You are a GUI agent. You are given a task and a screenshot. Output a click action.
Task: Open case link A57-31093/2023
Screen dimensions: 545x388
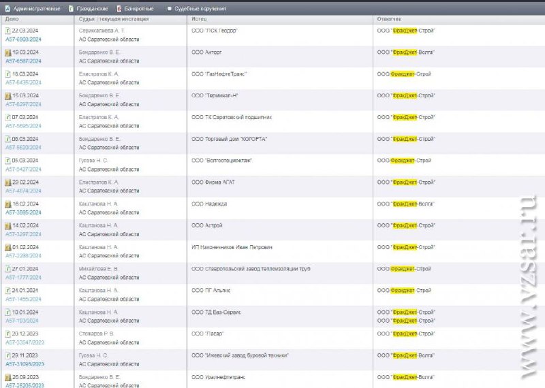click(x=25, y=364)
